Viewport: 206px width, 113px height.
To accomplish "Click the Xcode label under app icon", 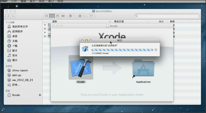I will point(81,82).
